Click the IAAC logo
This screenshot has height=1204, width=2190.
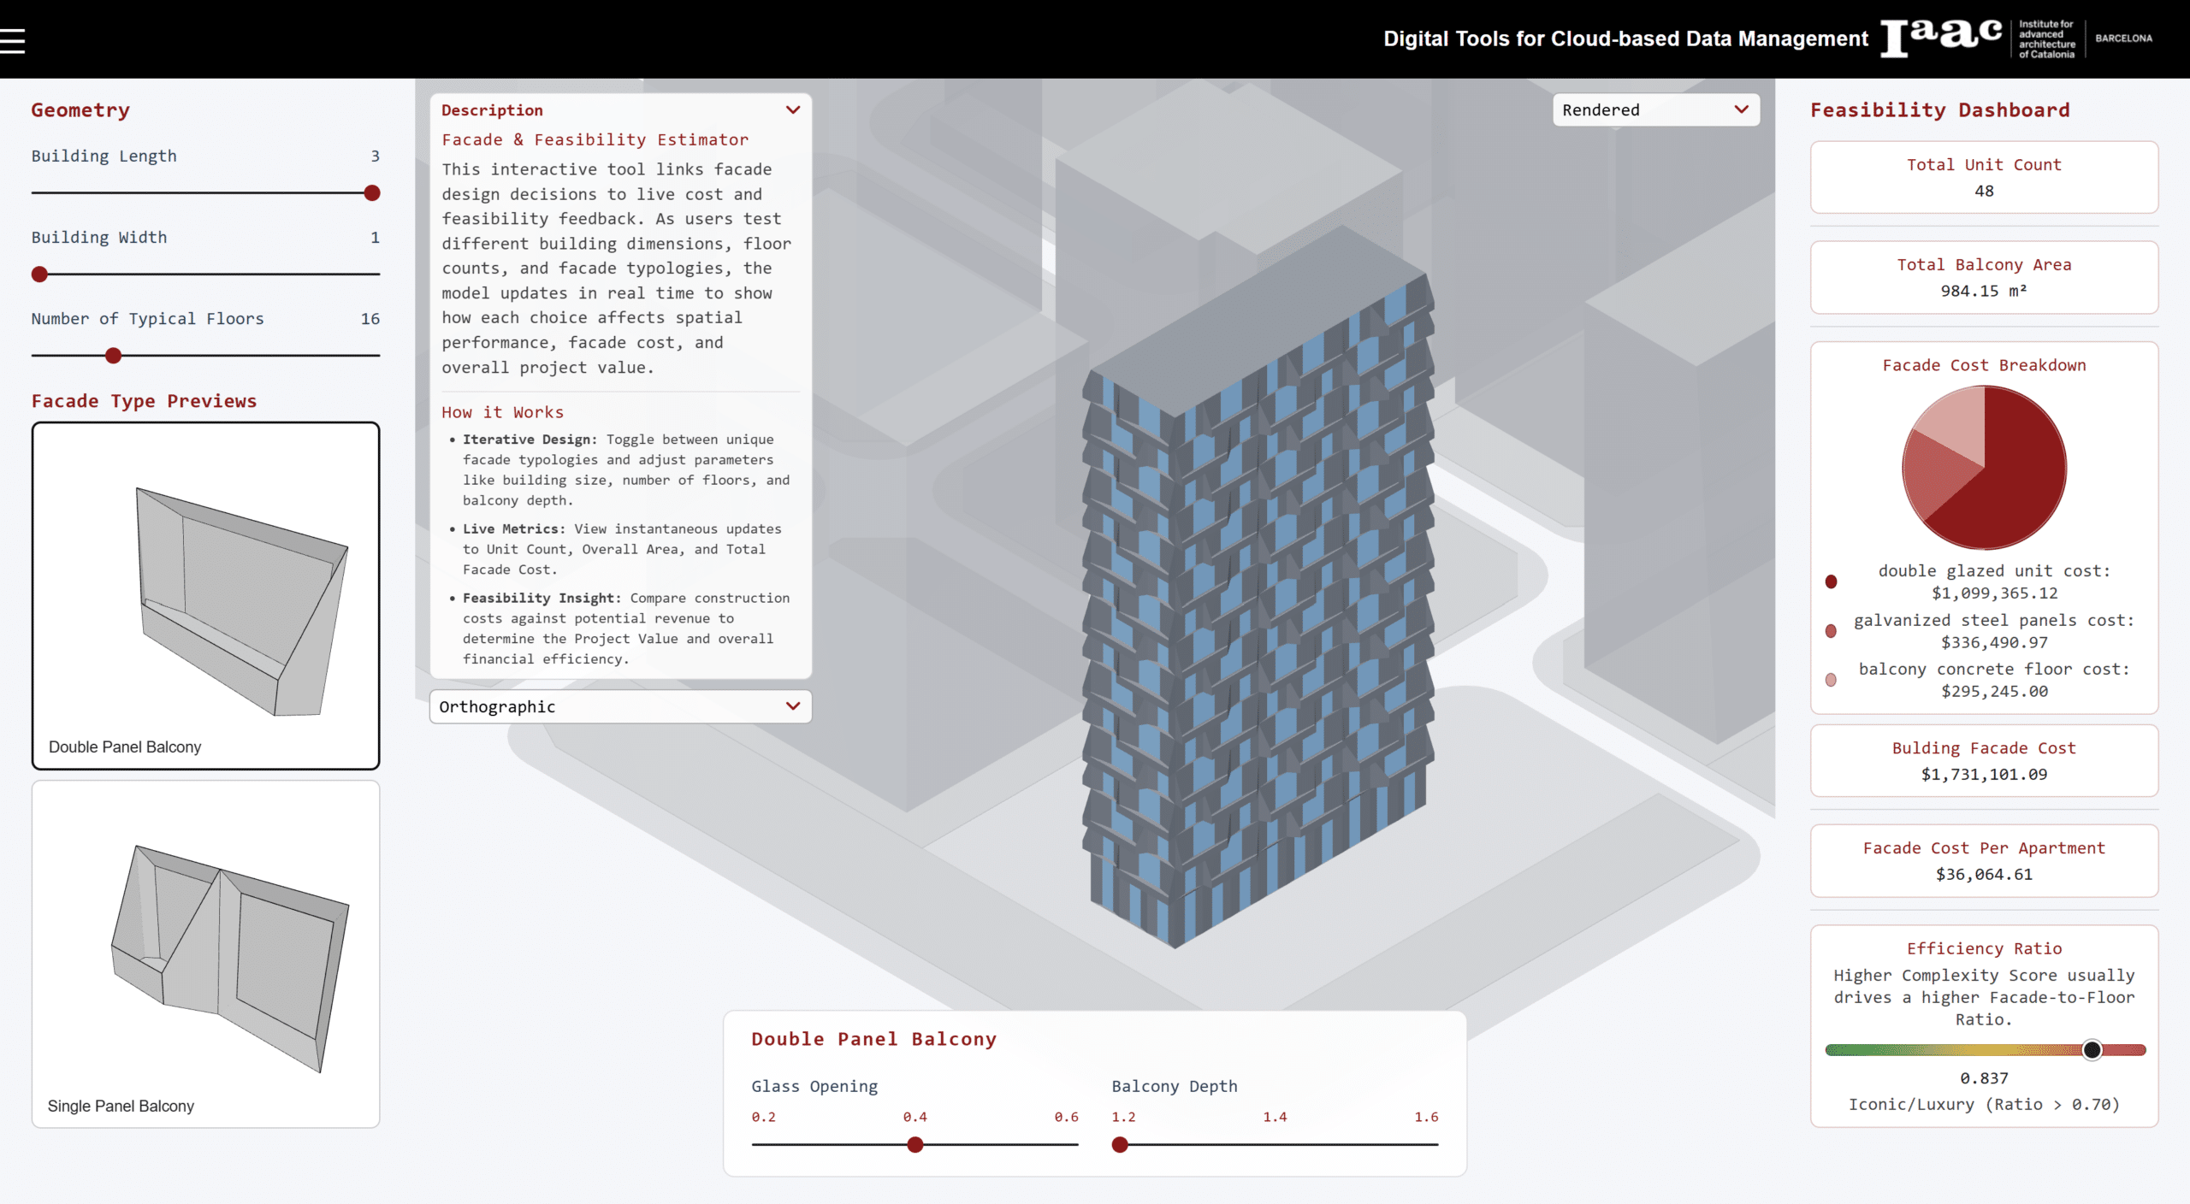[1942, 38]
